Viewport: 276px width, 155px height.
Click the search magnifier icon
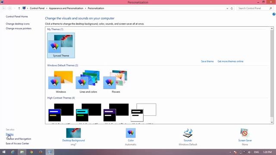(270, 8)
